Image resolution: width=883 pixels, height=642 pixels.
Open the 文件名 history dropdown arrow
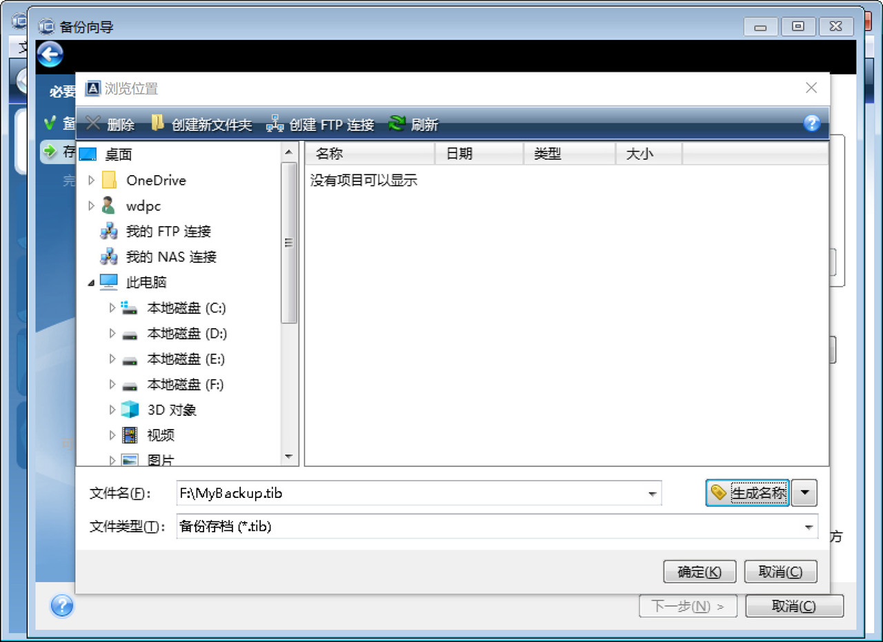pyautogui.click(x=652, y=492)
